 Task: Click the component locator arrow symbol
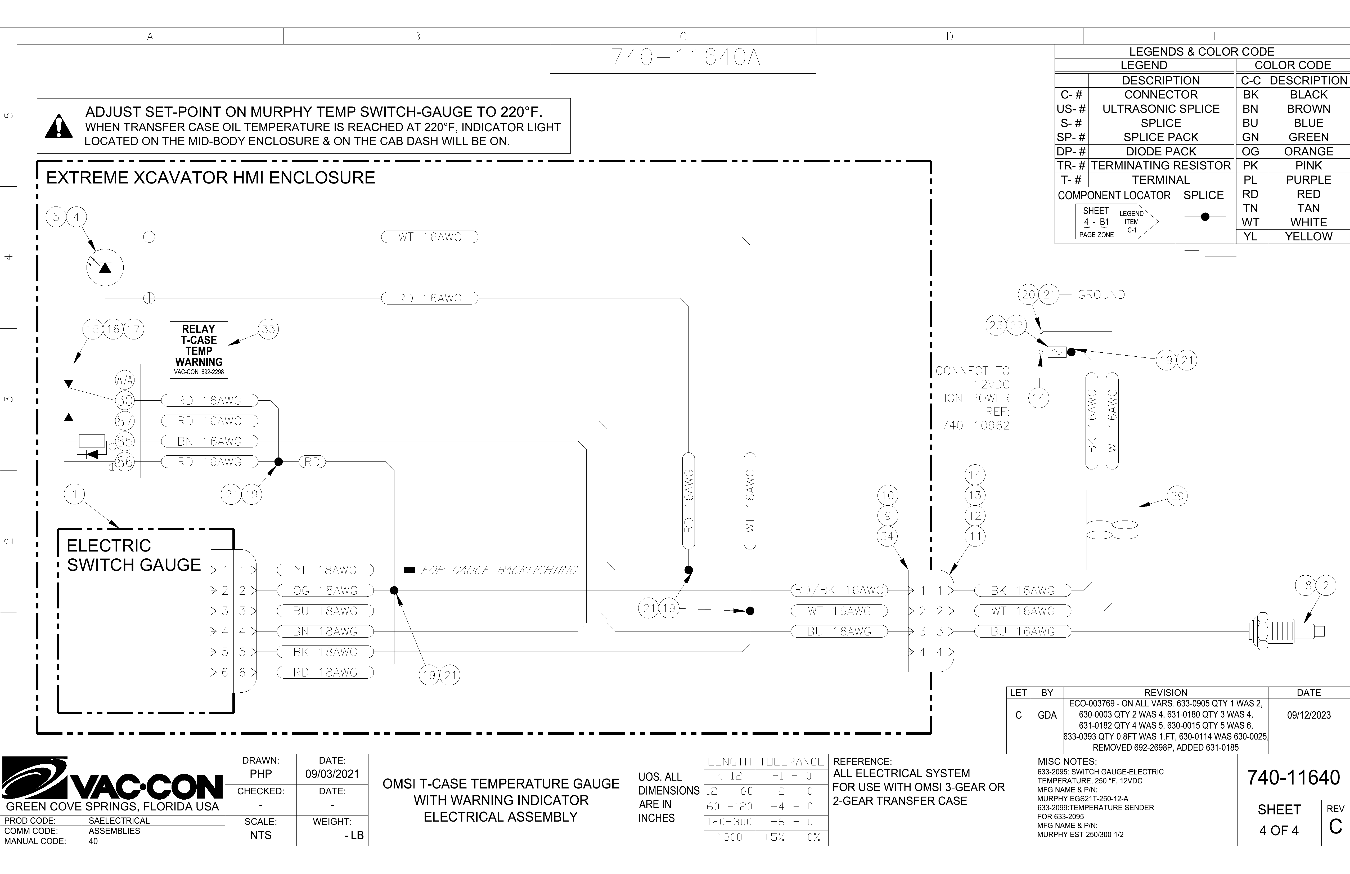[x=1117, y=222]
